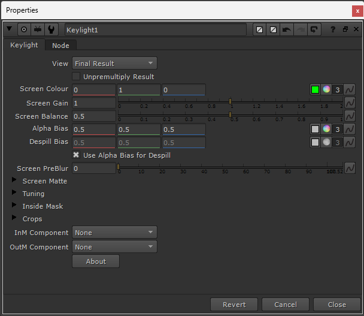Open the OutM Component dropdown
This screenshot has width=364, height=316.
tap(114, 246)
